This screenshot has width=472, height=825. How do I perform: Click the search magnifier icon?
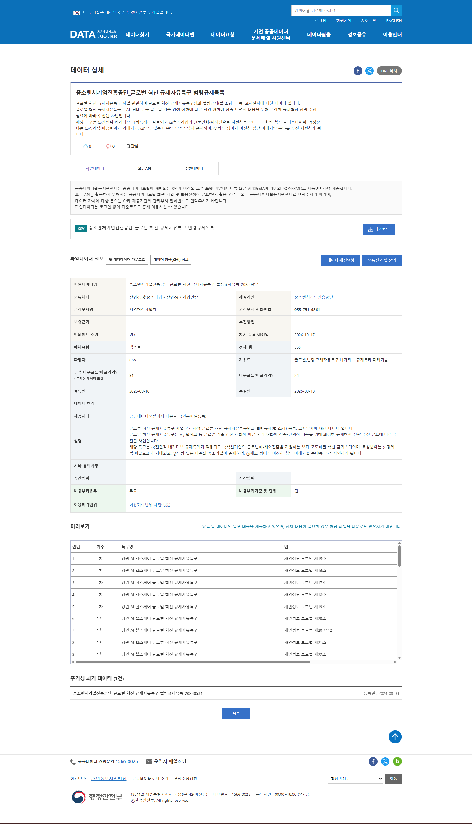pyautogui.click(x=396, y=11)
